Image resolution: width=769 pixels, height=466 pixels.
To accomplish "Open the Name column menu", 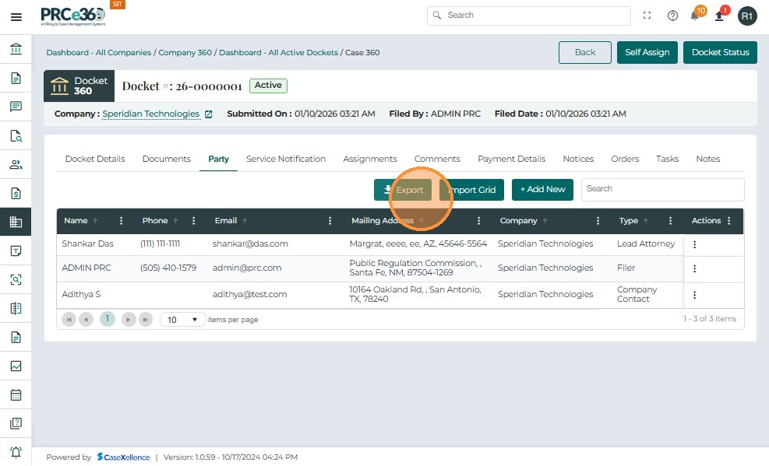I will [x=121, y=221].
